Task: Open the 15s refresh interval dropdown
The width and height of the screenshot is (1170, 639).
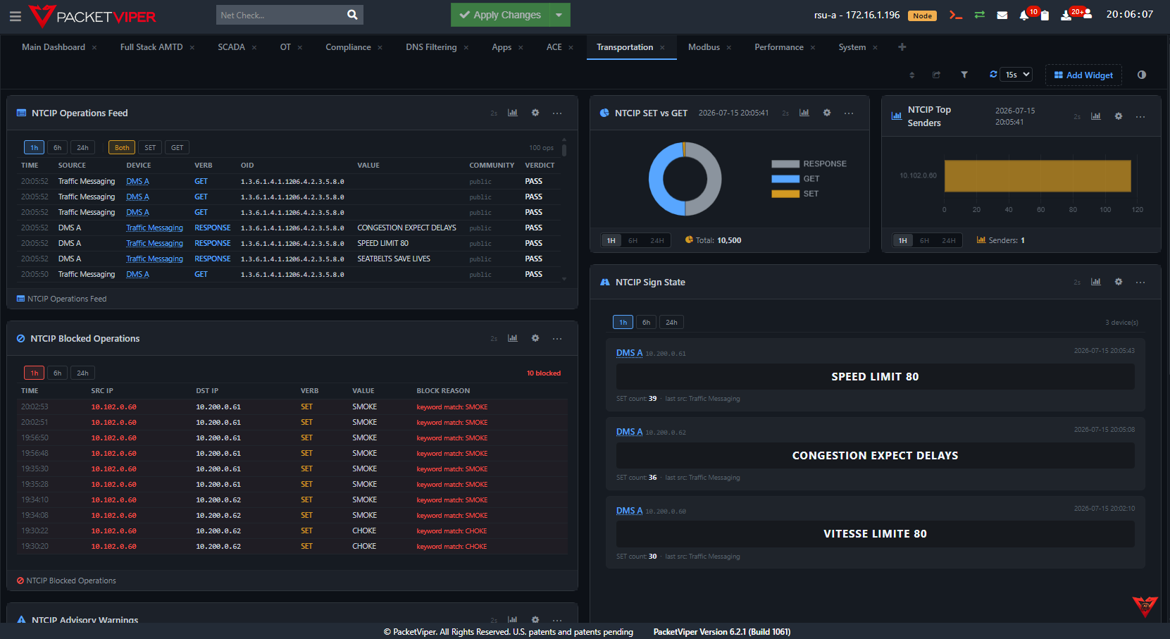Action: click(x=1016, y=75)
